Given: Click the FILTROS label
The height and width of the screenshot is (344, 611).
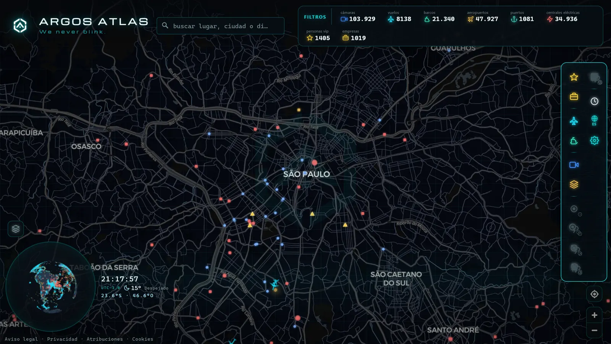Looking at the screenshot, I should pyautogui.click(x=315, y=17).
